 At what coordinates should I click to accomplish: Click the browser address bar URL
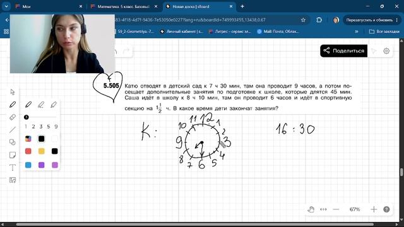[x=191, y=20]
